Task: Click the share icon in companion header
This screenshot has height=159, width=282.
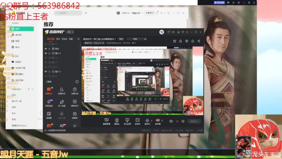Action: pos(199,41)
